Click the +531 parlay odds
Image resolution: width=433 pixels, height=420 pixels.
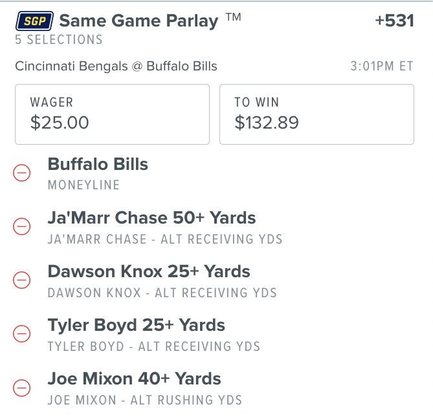(394, 21)
